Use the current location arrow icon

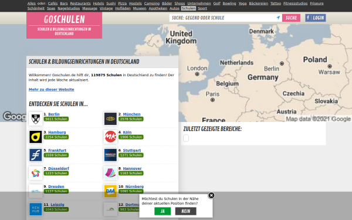pos(278,18)
